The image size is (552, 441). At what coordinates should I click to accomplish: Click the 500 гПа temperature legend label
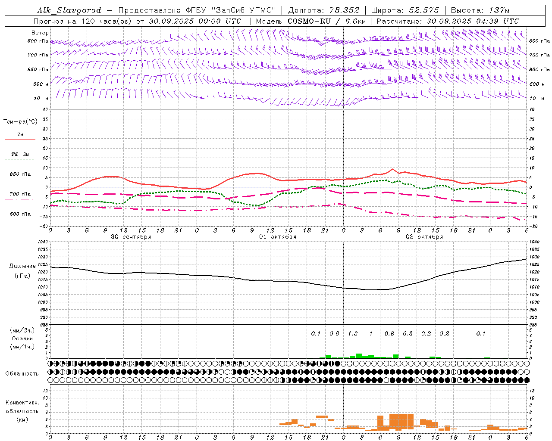click(20, 214)
